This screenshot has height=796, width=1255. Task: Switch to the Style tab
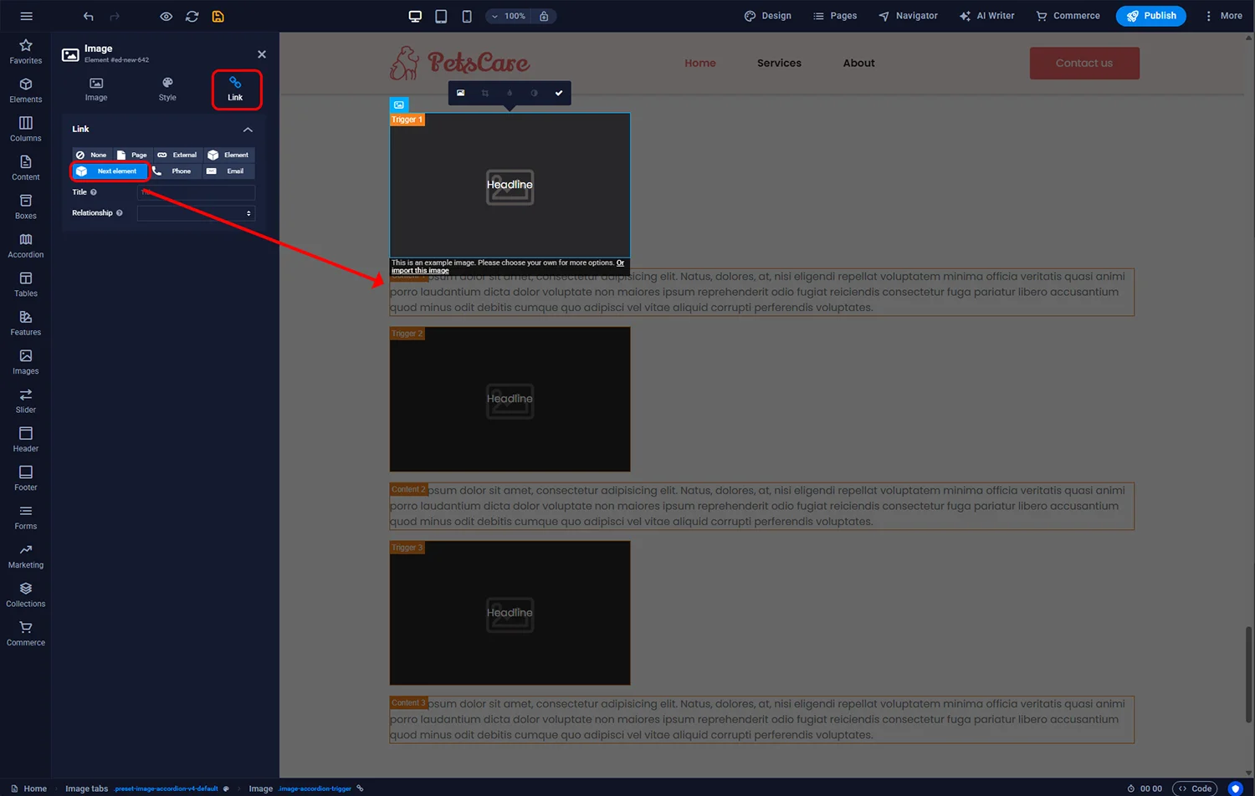(x=167, y=89)
